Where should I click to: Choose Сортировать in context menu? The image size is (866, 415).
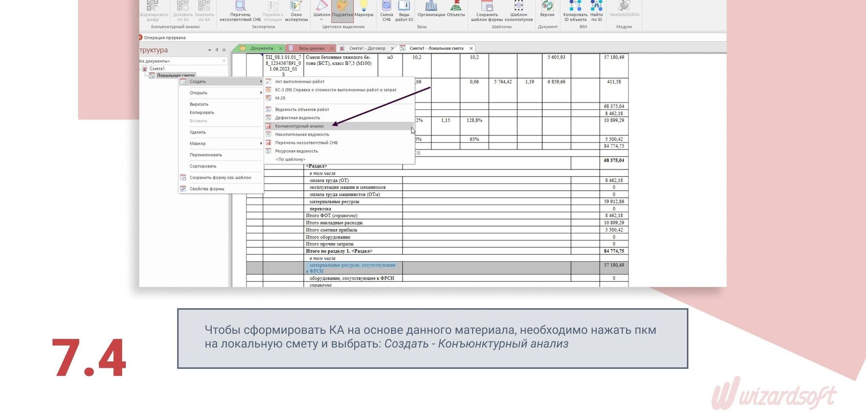tap(203, 166)
